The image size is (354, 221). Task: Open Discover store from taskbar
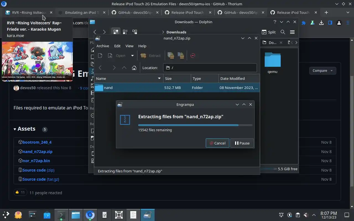tap(47, 215)
